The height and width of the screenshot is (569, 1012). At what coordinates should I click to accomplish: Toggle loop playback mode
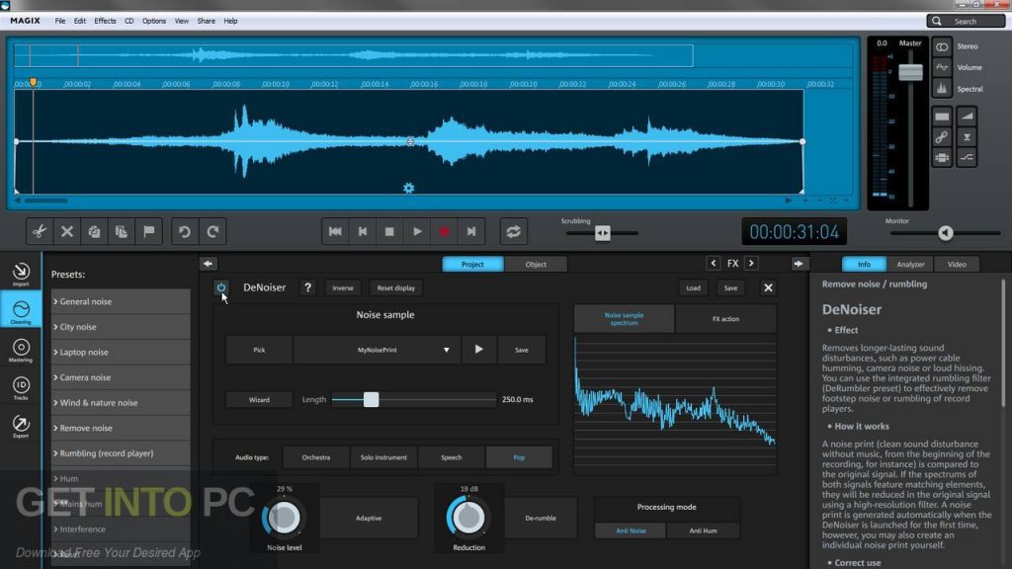[x=514, y=231]
